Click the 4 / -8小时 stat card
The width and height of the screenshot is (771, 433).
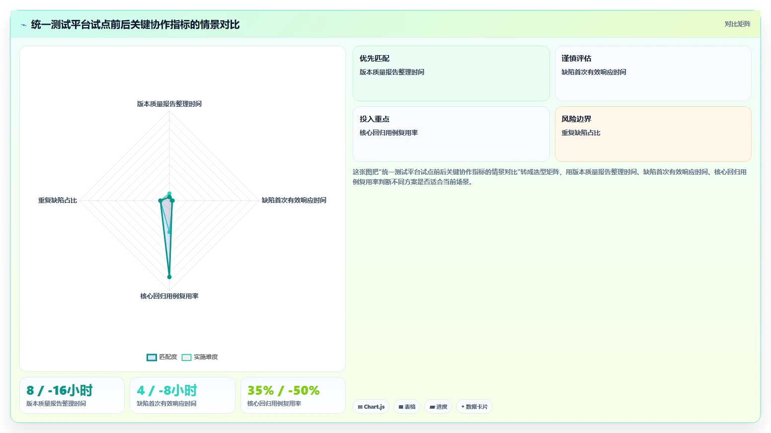(x=182, y=395)
